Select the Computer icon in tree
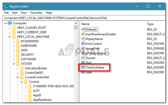This screenshot has height=105, width=168. click(10, 23)
